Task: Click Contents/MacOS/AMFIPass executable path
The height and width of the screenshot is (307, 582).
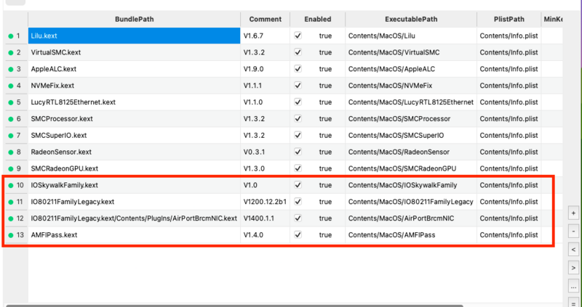Action: coord(411,235)
